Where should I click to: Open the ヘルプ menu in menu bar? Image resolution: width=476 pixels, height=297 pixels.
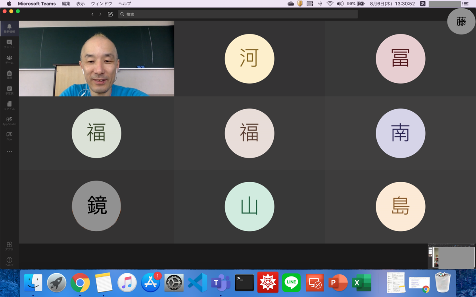click(x=125, y=4)
